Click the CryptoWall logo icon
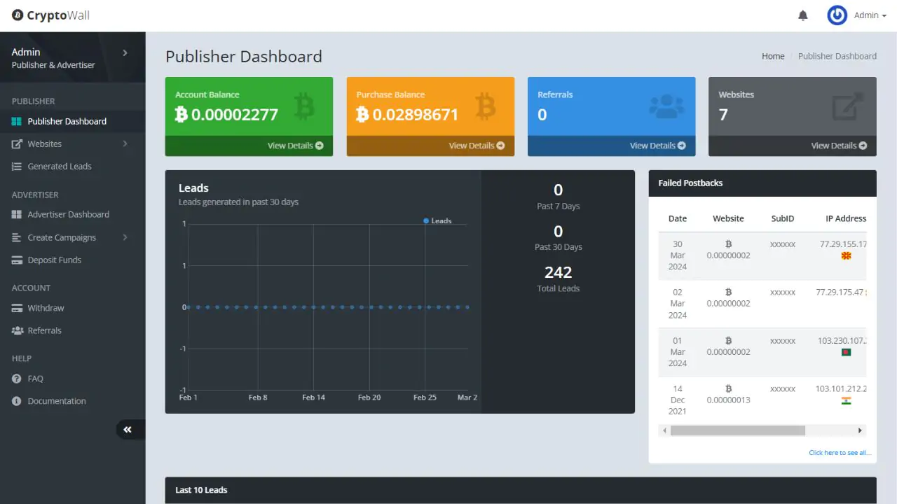This screenshot has width=897, height=504. 17,15
